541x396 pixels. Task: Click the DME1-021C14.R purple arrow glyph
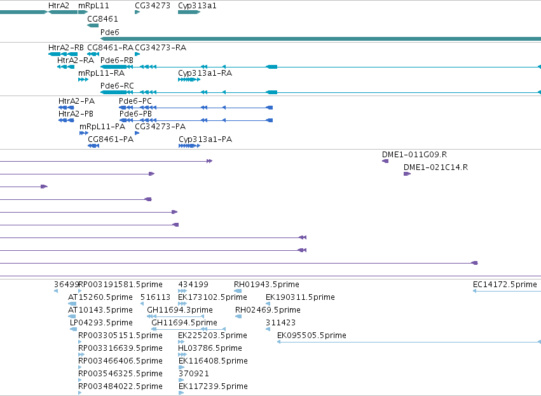click(x=407, y=174)
